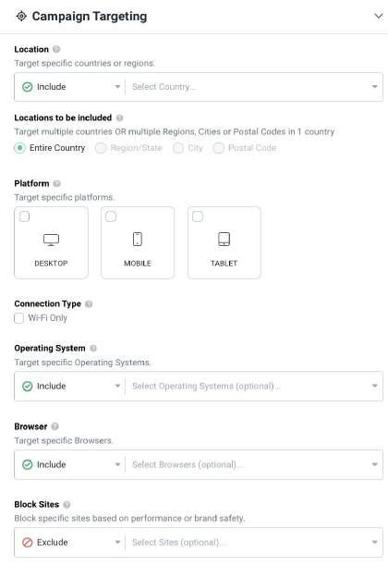This screenshot has width=388, height=567.
Task: Collapse the Campaign Targeting section chevron
Action: pos(378,17)
